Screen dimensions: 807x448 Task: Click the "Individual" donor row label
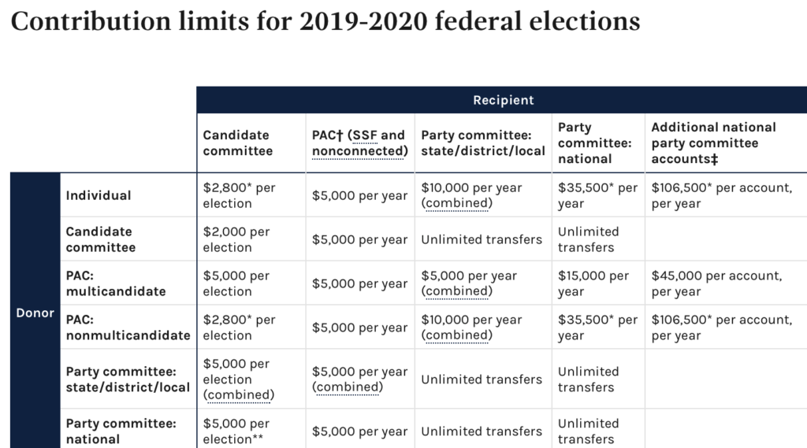pos(99,195)
